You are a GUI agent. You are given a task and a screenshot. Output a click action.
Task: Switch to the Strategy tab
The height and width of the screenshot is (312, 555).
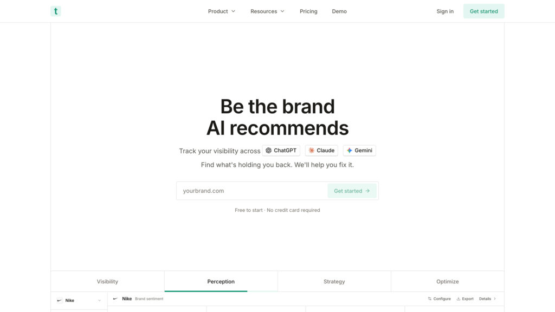(334, 282)
